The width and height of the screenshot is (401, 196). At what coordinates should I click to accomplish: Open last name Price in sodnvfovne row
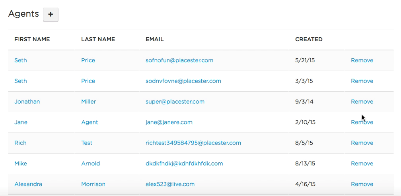(88, 81)
